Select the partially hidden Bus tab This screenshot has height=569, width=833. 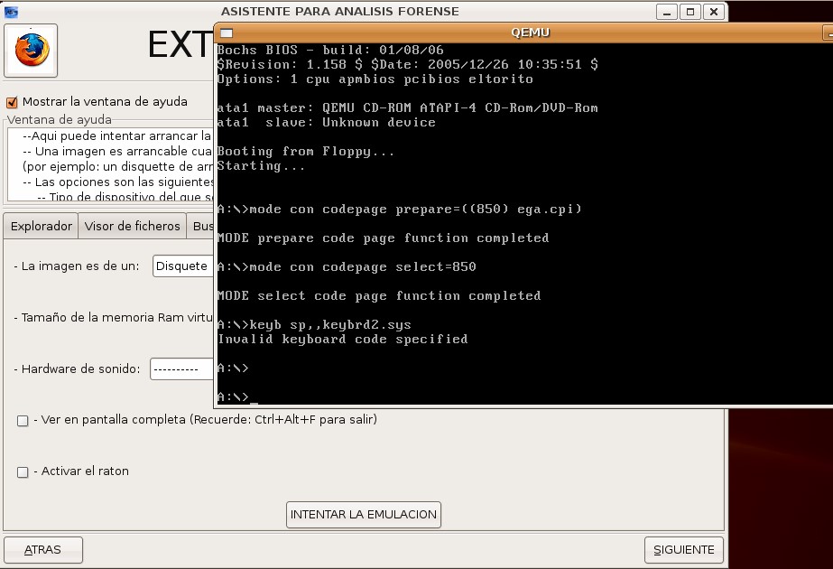tap(202, 226)
